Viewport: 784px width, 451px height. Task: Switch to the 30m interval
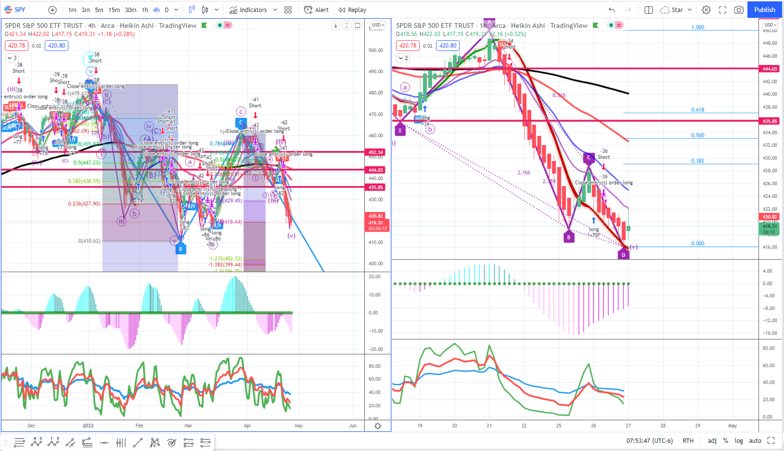coord(130,10)
